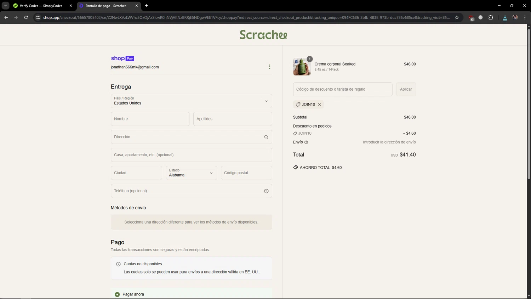Image resolution: width=531 pixels, height=299 pixels.
Task: Select the Pagar ahora radio button
Action: point(117,294)
